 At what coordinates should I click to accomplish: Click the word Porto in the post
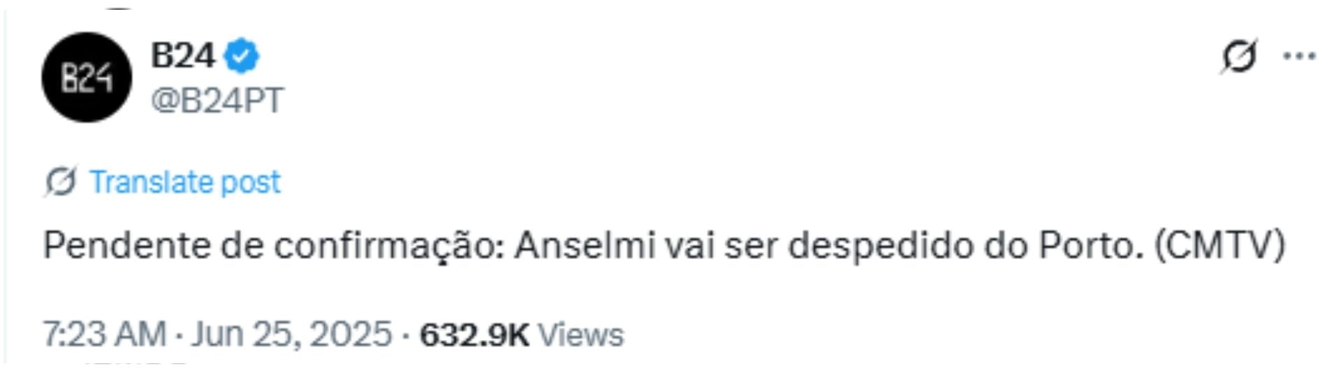[x=1092, y=246]
